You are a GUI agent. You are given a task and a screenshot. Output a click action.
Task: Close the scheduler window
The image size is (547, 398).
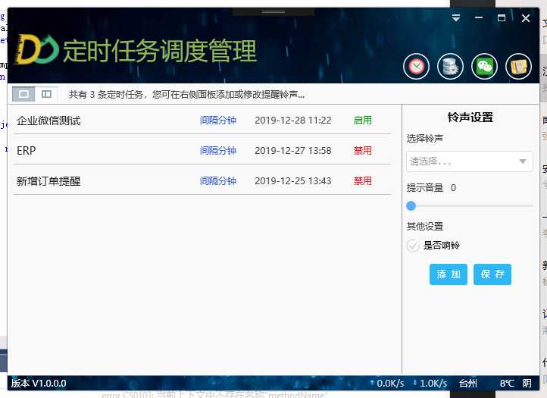525,18
